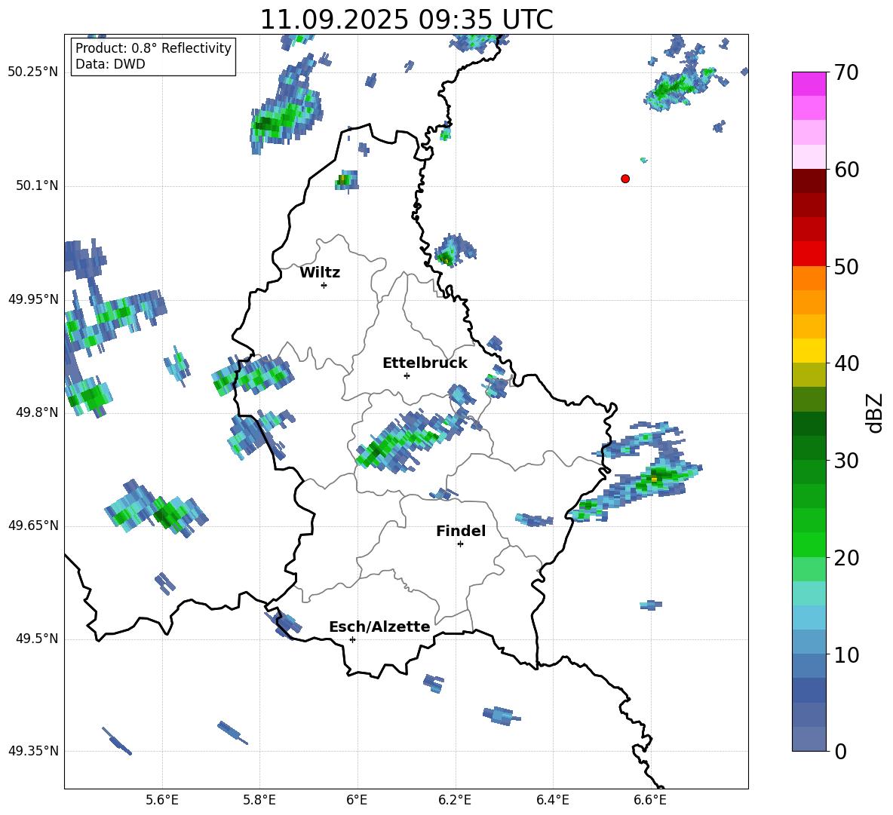Select the Esch/Alzette town label
The height and width of the screenshot is (815, 893).
coord(379,627)
